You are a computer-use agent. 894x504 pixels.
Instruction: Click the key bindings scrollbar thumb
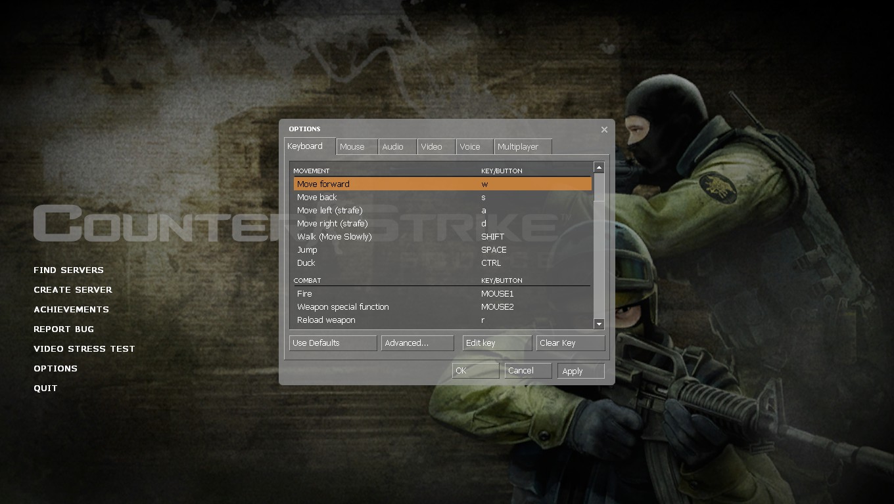coord(599,188)
